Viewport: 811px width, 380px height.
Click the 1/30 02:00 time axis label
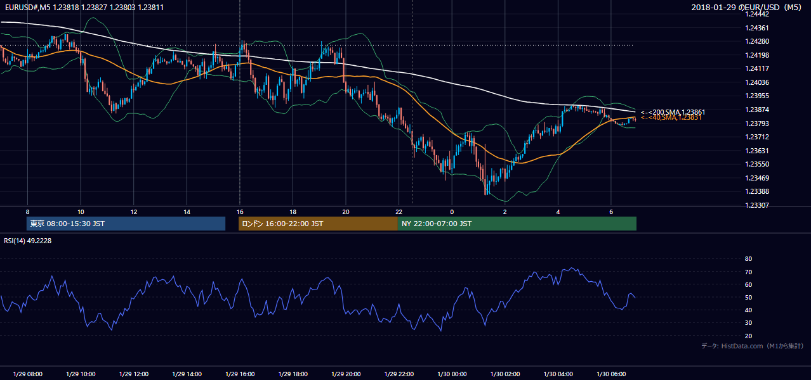click(x=504, y=374)
